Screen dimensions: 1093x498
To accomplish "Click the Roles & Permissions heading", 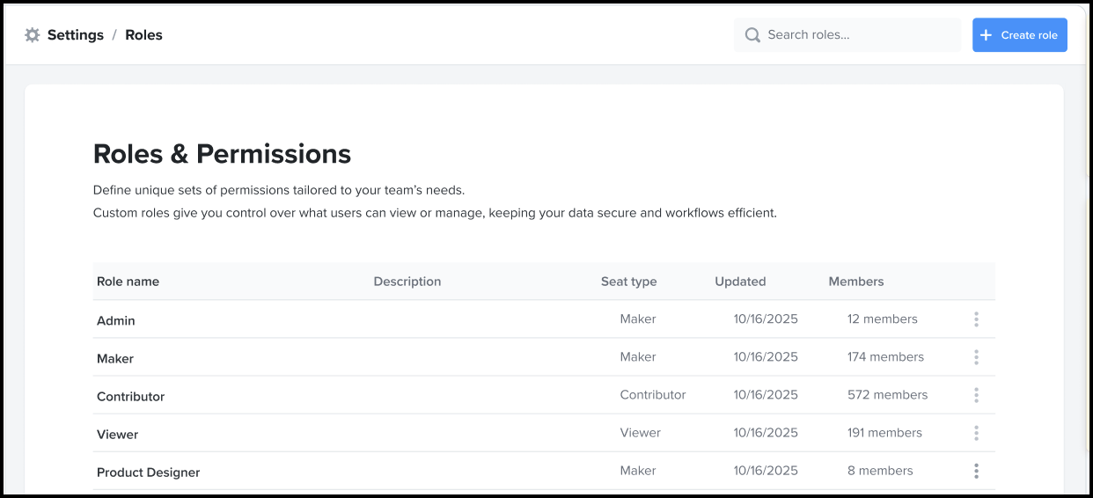I will (223, 154).
